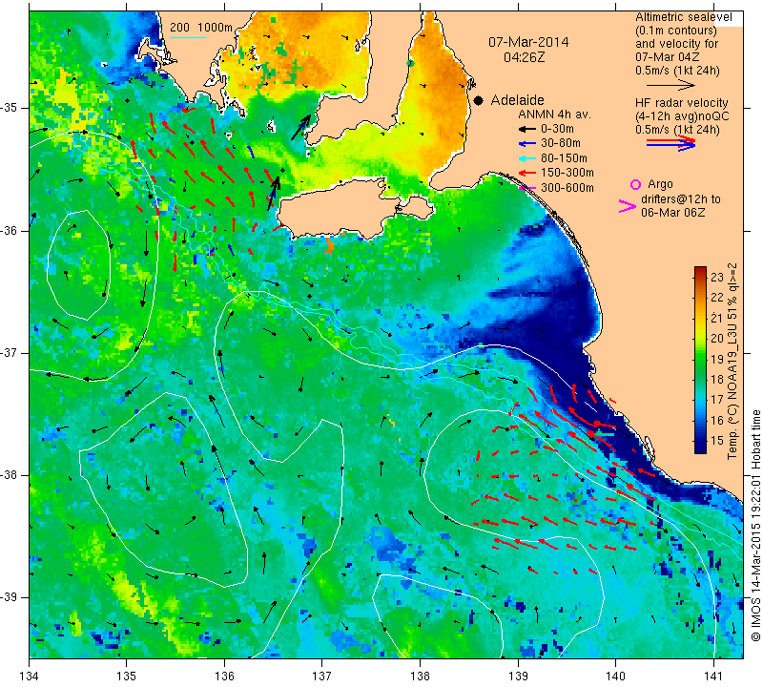763x687 pixels.
Task: Click the 135 longitude axis label
Action: 127,676
